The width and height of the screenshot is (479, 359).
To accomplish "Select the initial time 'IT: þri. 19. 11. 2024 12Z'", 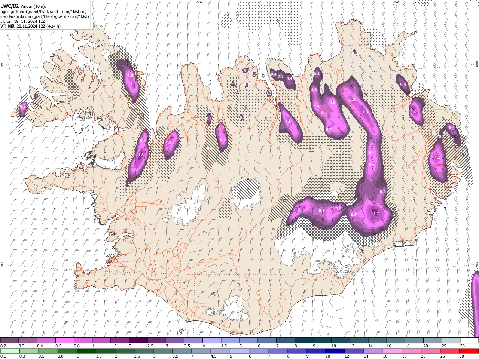I will (x=22, y=21).
